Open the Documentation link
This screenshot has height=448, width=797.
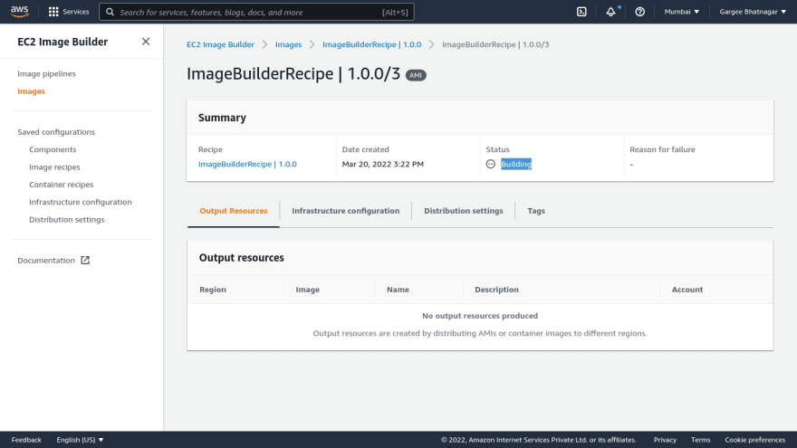point(46,260)
